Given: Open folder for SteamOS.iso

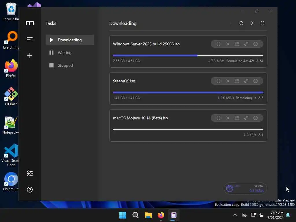Looking at the screenshot, I should [x=237, y=81].
